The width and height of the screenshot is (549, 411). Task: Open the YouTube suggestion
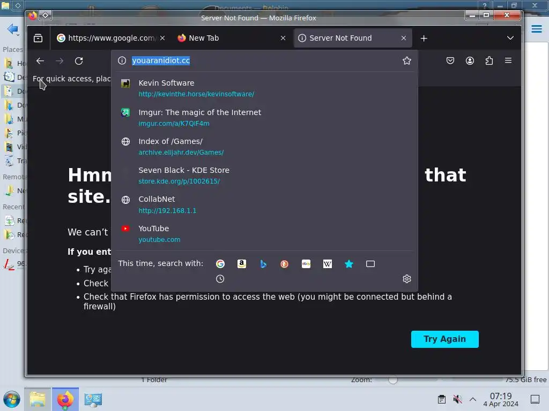pos(265,234)
